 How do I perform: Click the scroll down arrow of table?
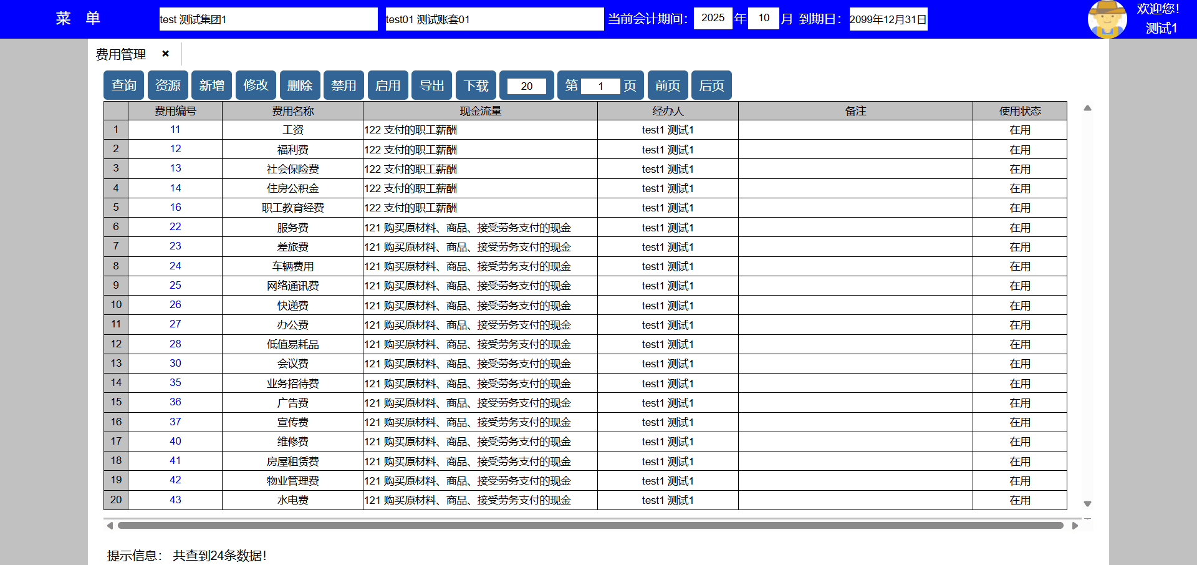pyautogui.click(x=1087, y=503)
